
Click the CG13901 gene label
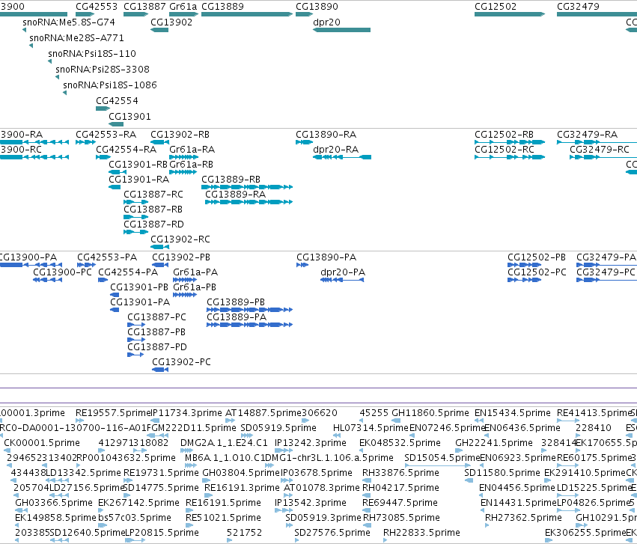[129, 117]
